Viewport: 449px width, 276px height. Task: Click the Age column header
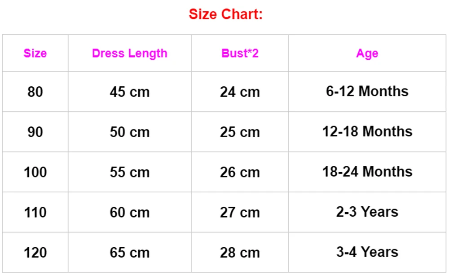[367, 53]
